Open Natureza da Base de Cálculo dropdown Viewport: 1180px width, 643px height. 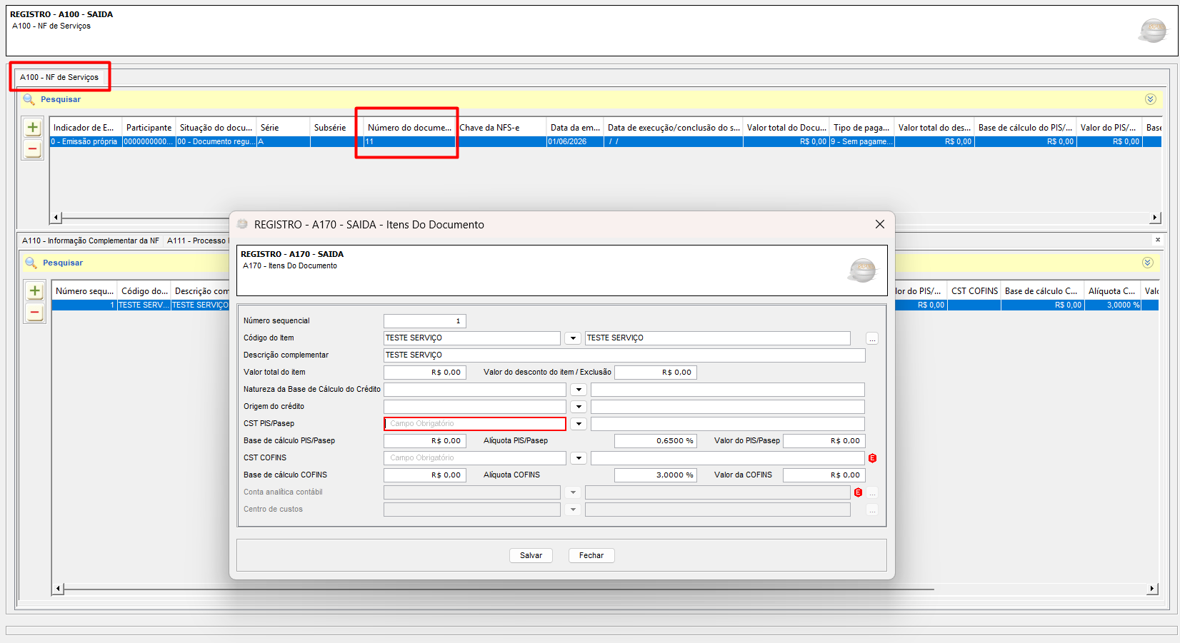[579, 390]
